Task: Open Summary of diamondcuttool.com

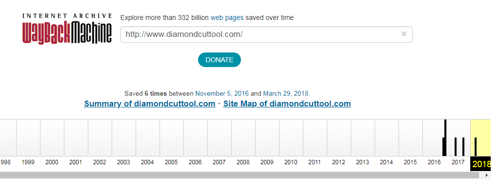Action: point(150,103)
